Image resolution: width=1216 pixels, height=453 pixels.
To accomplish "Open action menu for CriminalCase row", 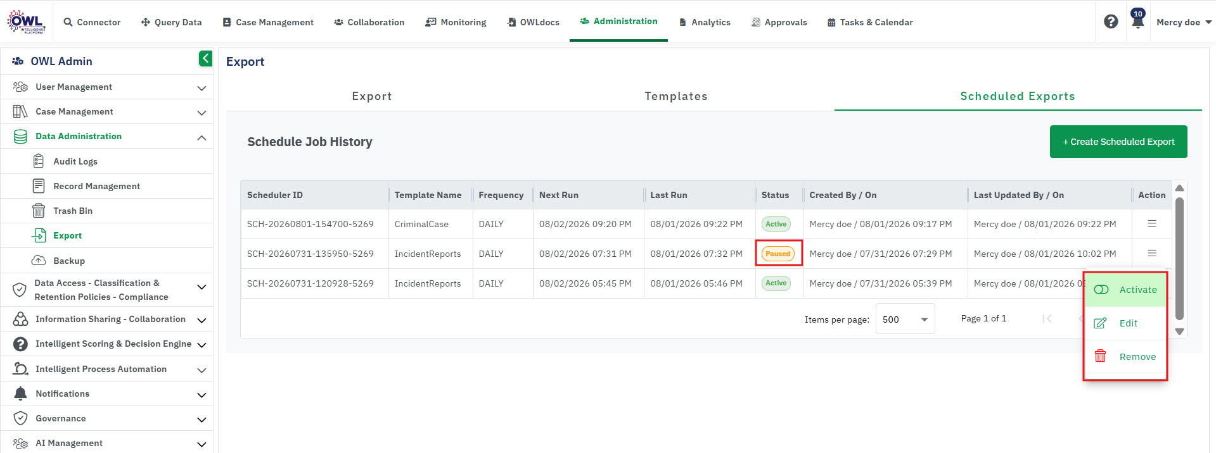I will click(1152, 223).
